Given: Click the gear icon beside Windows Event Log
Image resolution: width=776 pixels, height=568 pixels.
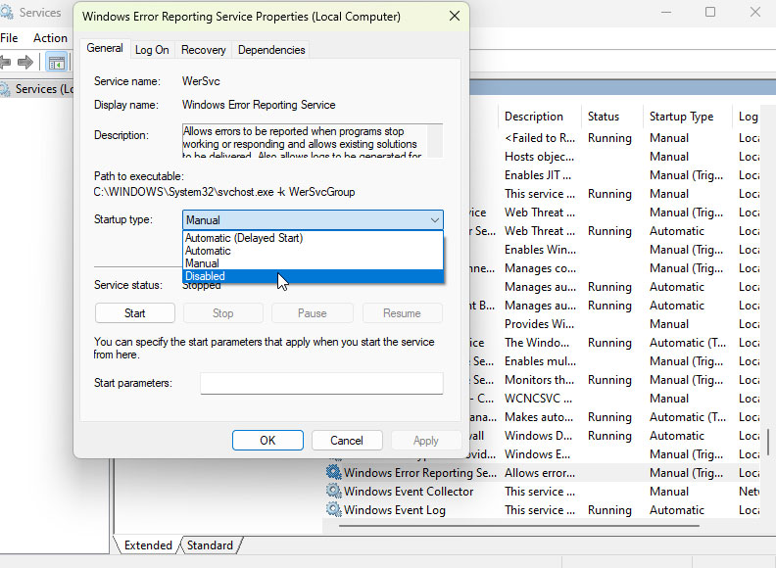Looking at the screenshot, I should point(334,509).
